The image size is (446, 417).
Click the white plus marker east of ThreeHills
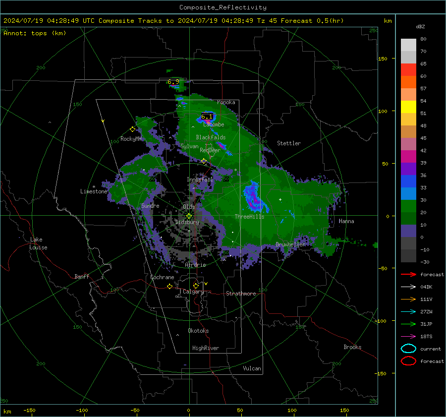pos(280,199)
